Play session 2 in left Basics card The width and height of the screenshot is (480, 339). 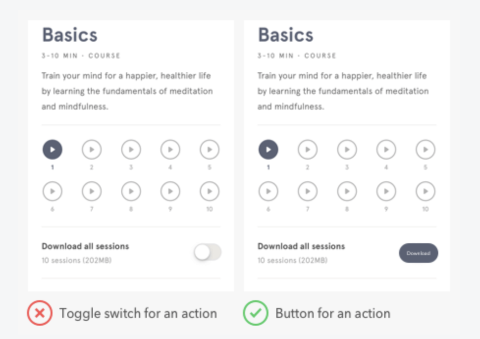[92, 149]
